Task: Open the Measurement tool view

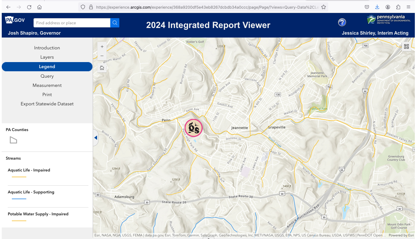Action: point(47,85)
